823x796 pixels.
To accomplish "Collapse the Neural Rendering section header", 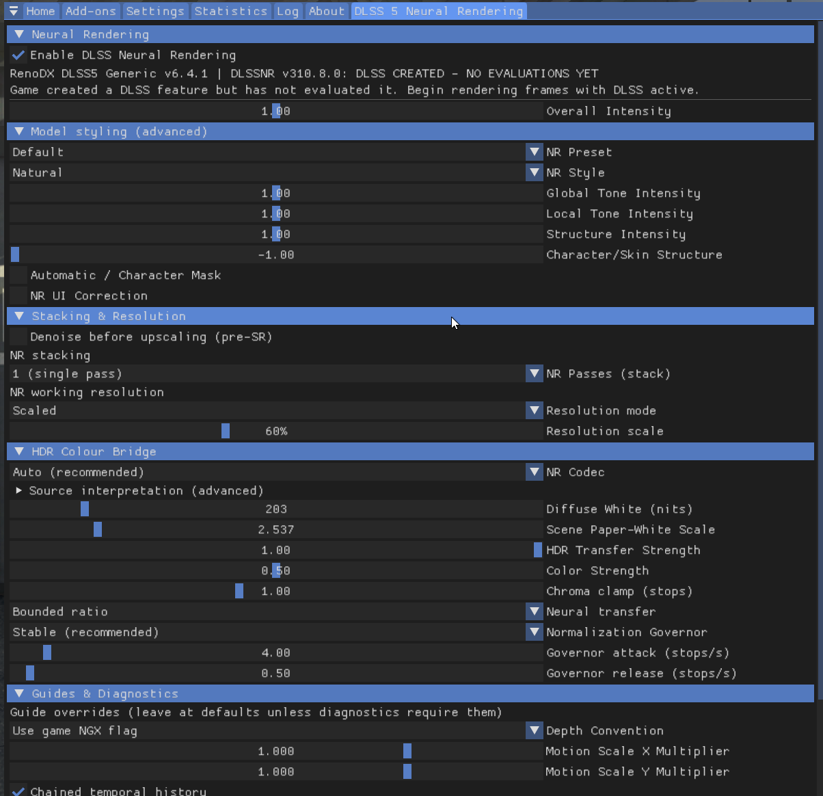I will [x=411, y=34].
